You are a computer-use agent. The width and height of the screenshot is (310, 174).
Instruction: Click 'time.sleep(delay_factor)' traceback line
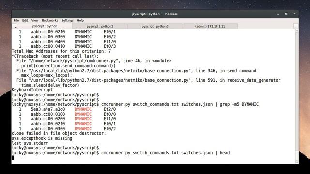click(x=50, y=85)
